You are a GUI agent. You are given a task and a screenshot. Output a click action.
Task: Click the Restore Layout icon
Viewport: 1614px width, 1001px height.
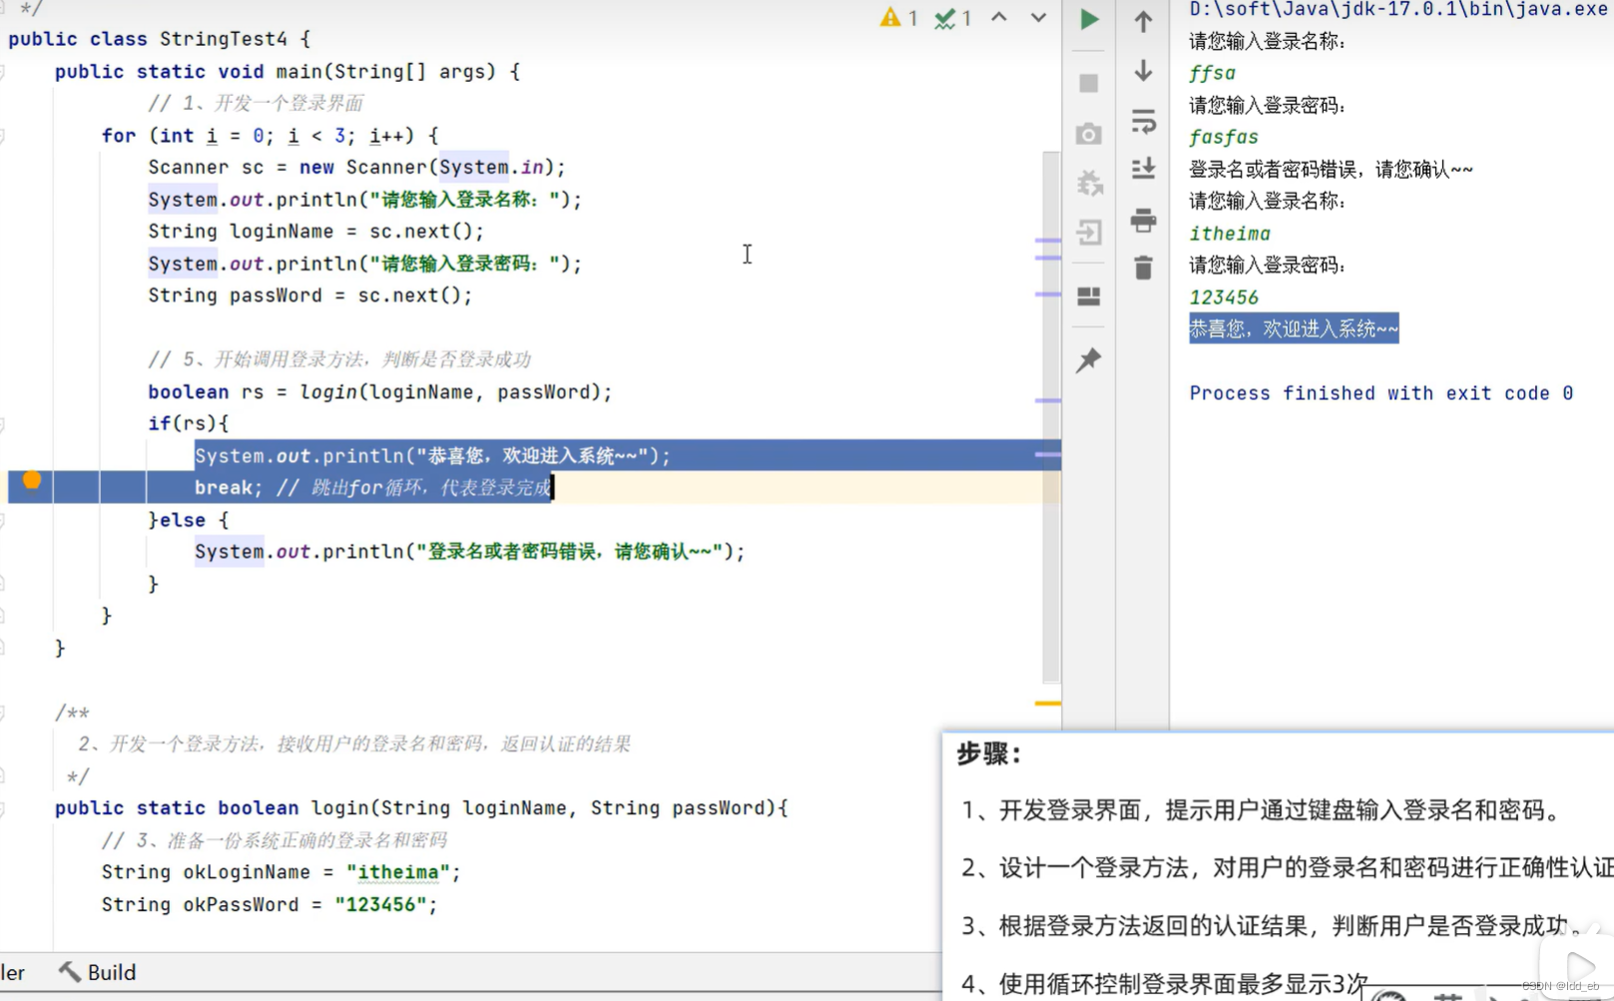(x=1089, y=296)
